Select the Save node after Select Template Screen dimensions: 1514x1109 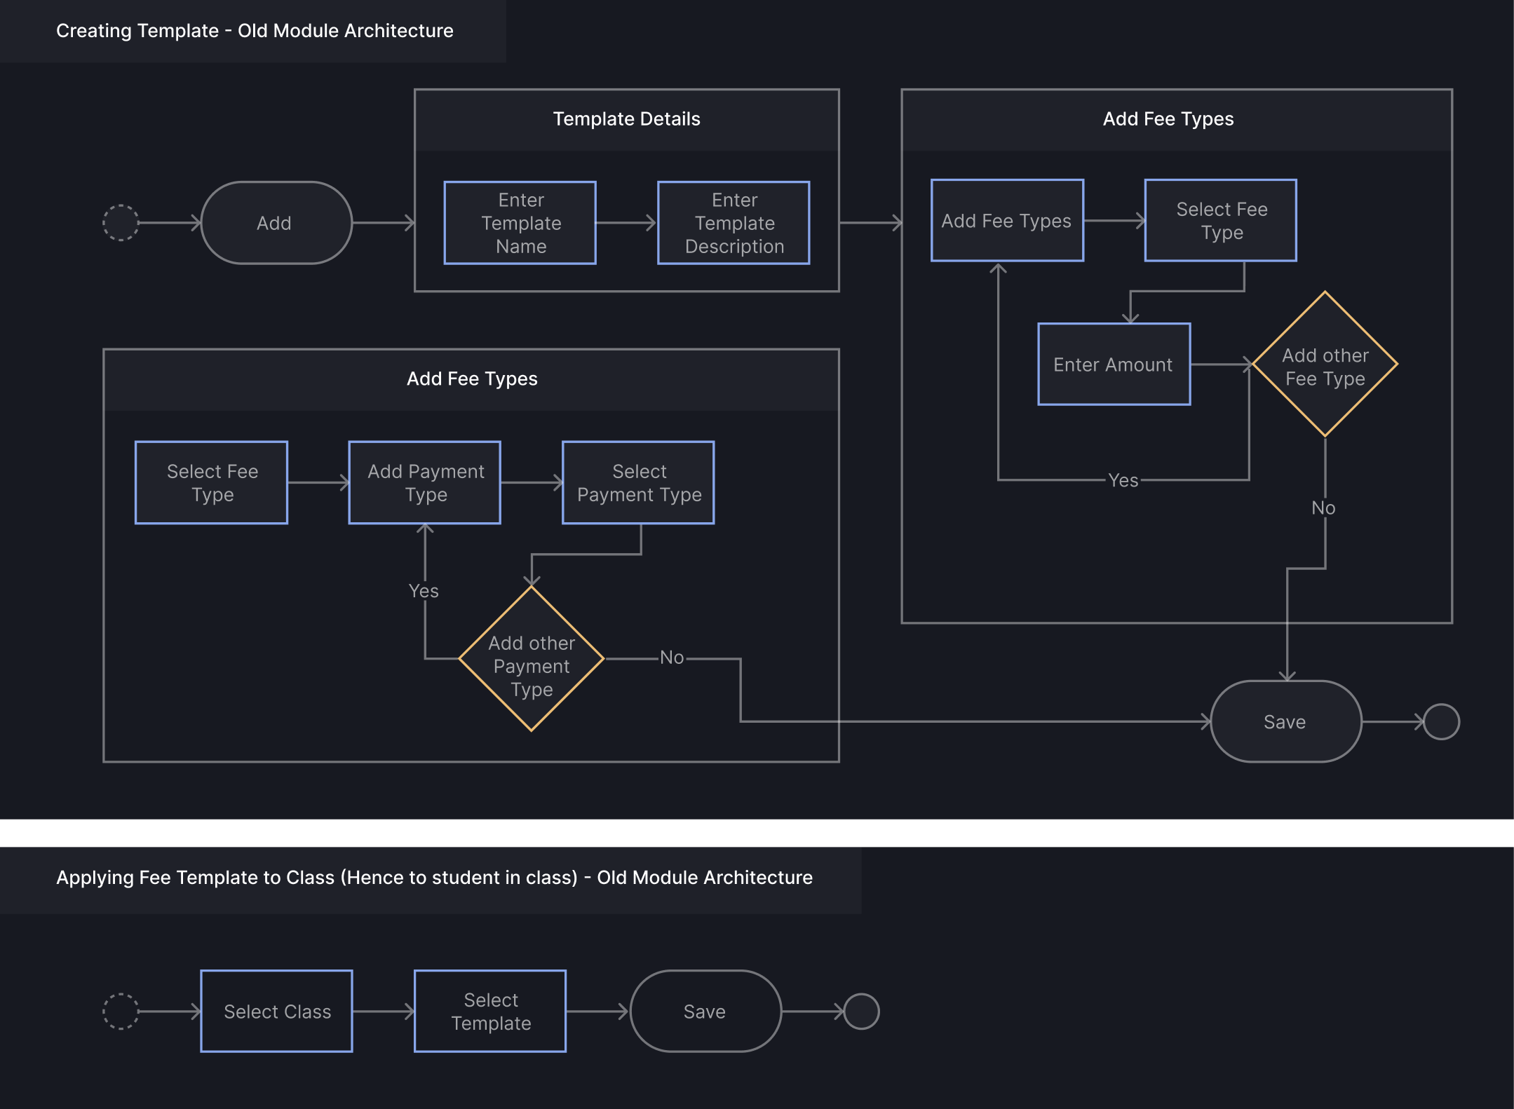(x=705, y=1012)
